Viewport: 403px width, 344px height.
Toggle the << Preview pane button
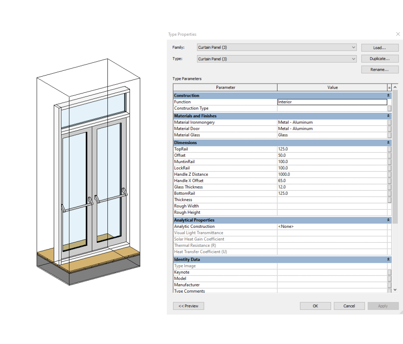pyautogui.click(x=188, y=306)
